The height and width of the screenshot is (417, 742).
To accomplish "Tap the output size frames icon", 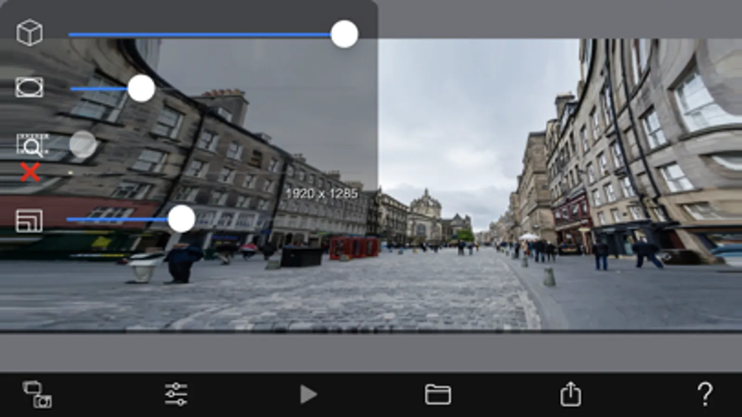I will coord(29,221).
